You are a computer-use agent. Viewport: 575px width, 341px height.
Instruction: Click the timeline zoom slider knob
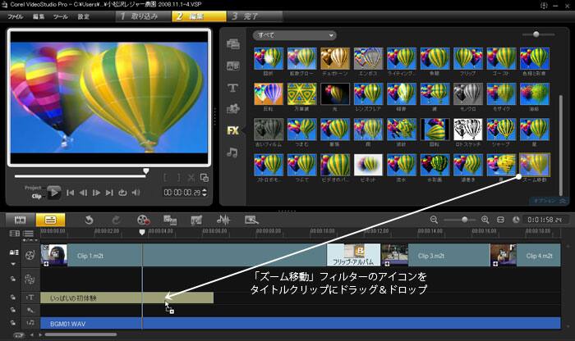click(465, 220)
